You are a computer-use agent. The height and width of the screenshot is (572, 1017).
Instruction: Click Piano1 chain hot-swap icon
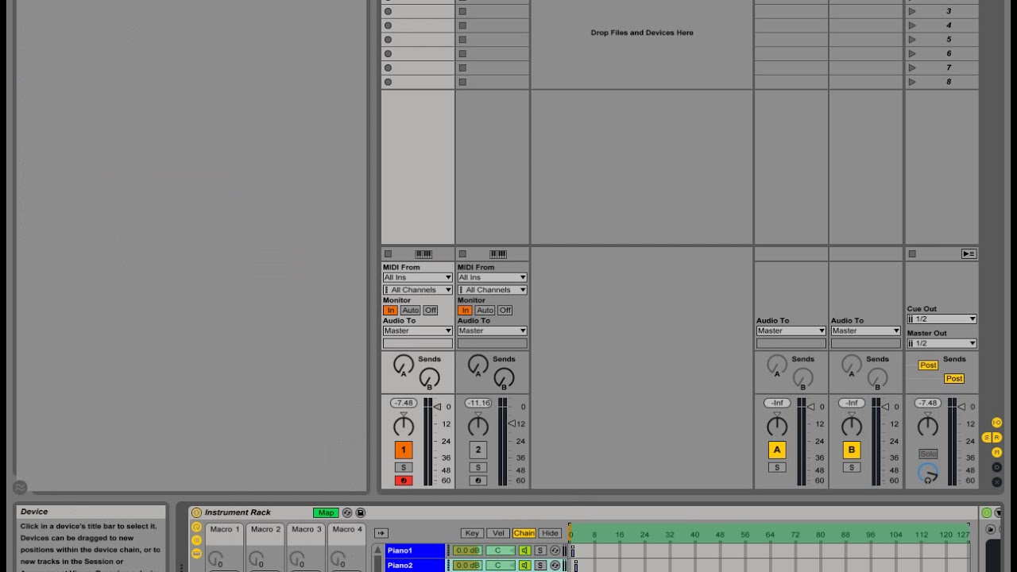555,551
